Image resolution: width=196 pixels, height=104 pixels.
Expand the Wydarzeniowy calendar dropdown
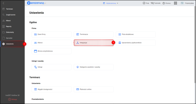(111, 3)
